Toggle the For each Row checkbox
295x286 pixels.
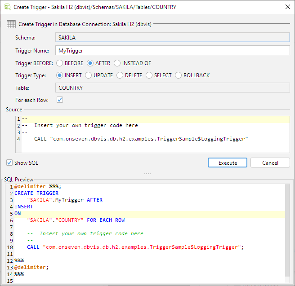point(60,100)
